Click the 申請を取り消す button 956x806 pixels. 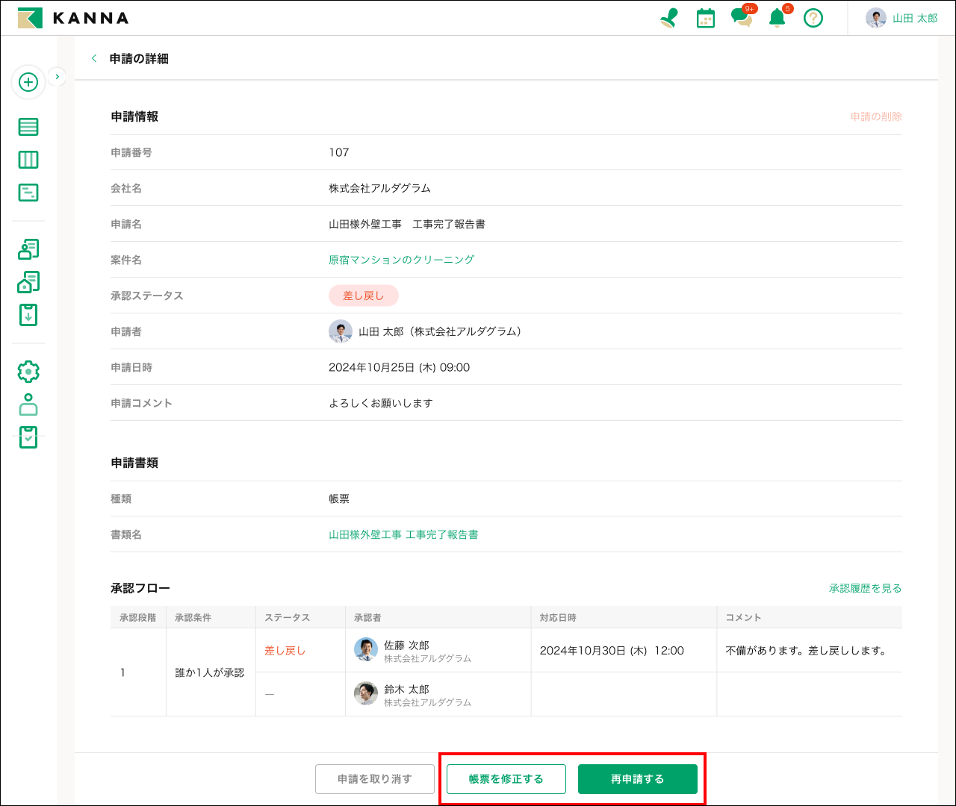pos(375,779)
